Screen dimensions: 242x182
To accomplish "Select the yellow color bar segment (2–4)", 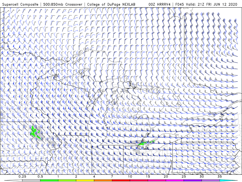I will pyautogui.click(x=85, y=180).
